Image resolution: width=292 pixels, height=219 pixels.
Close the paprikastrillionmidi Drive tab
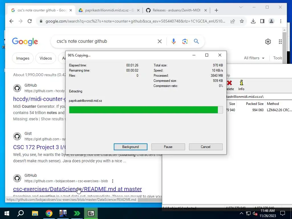tap(138, 11)
